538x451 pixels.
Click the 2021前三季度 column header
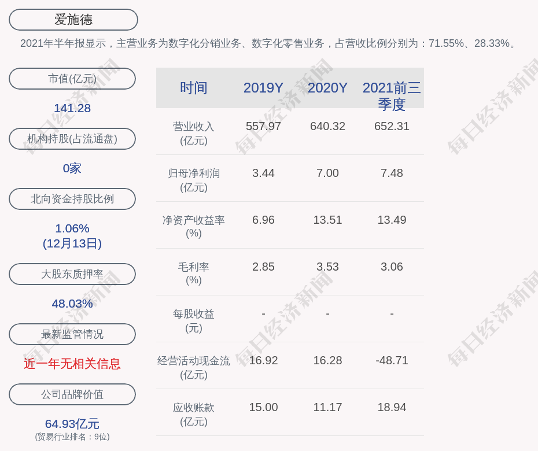pyautogui.click(x=392, y=96)
